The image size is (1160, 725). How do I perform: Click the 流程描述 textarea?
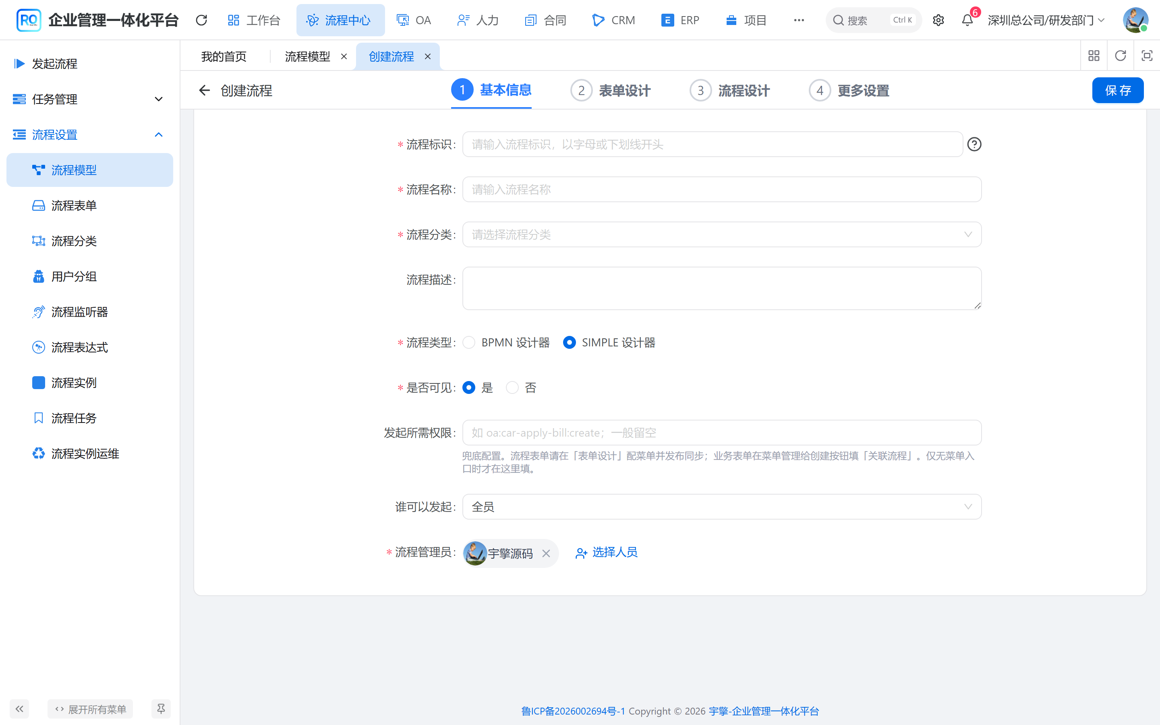(722, 288)
